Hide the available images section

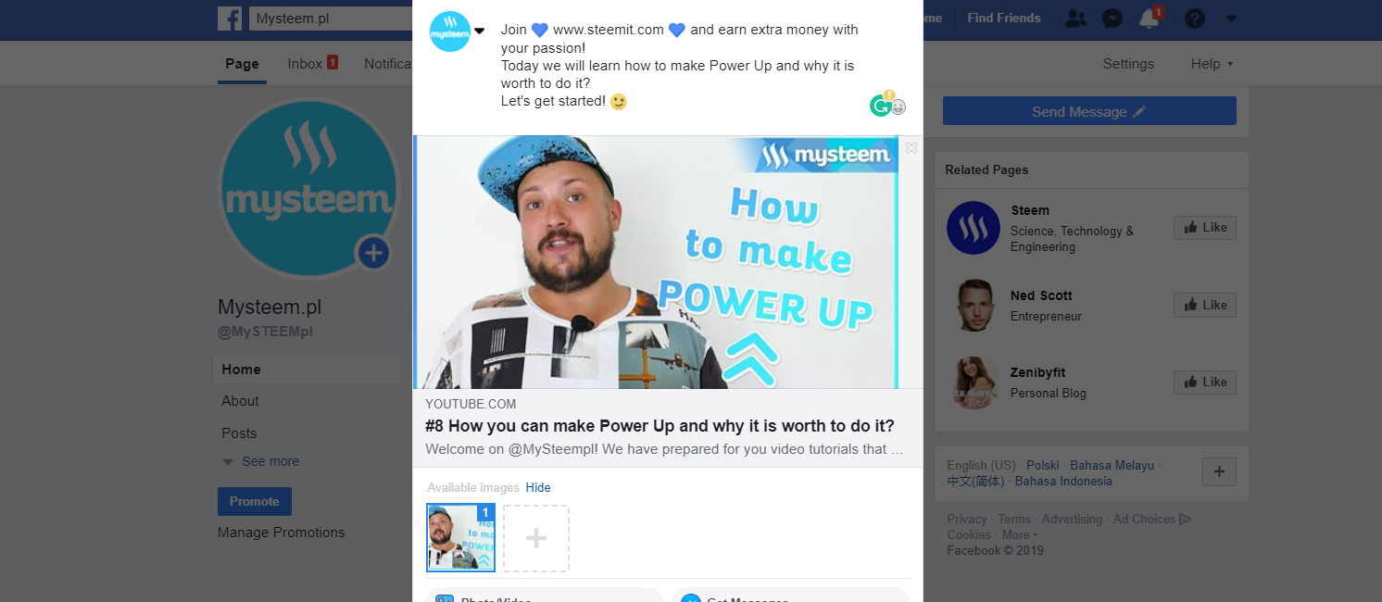point(538,487)
